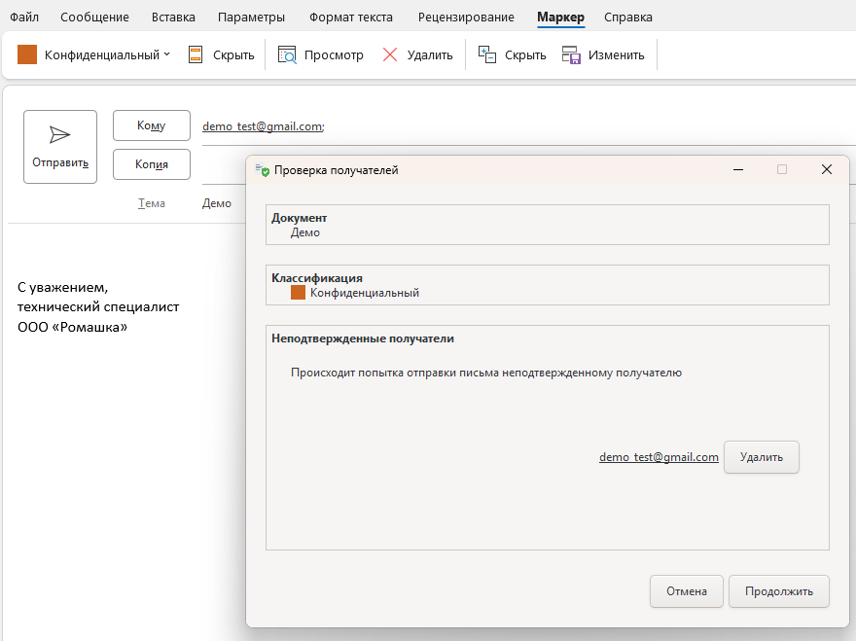Open Просмотр preview magnifier icon
The width and height of the screenshot is (856, 641).
coord(288,54)
